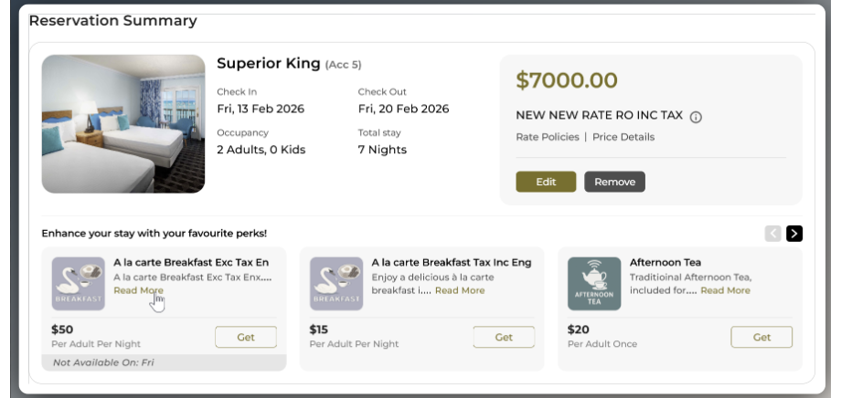Image resolution: width=841 pixels, height=398 pixels.
Task: Get the $50 breakfast perk
Action: click(x=246, y=337)
